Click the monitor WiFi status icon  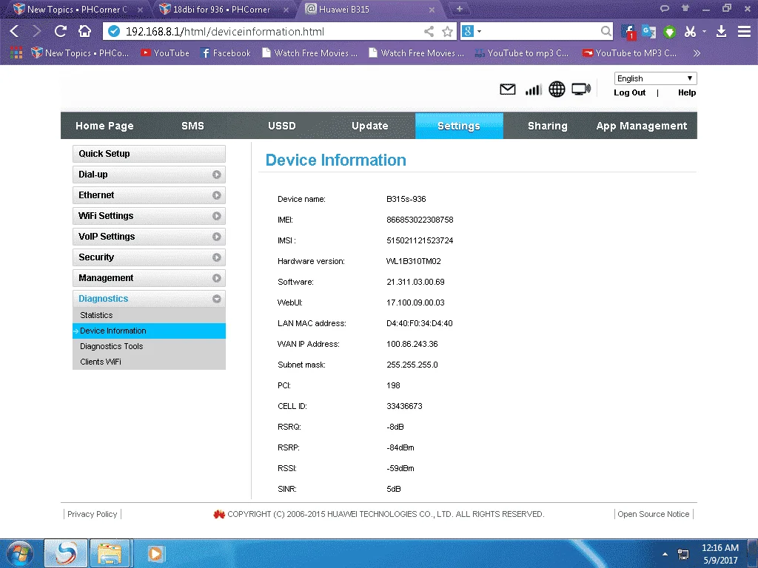tap(581, 89)
